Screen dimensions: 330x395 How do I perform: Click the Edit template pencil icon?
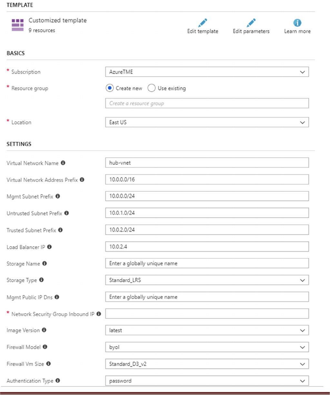point(203,23)
